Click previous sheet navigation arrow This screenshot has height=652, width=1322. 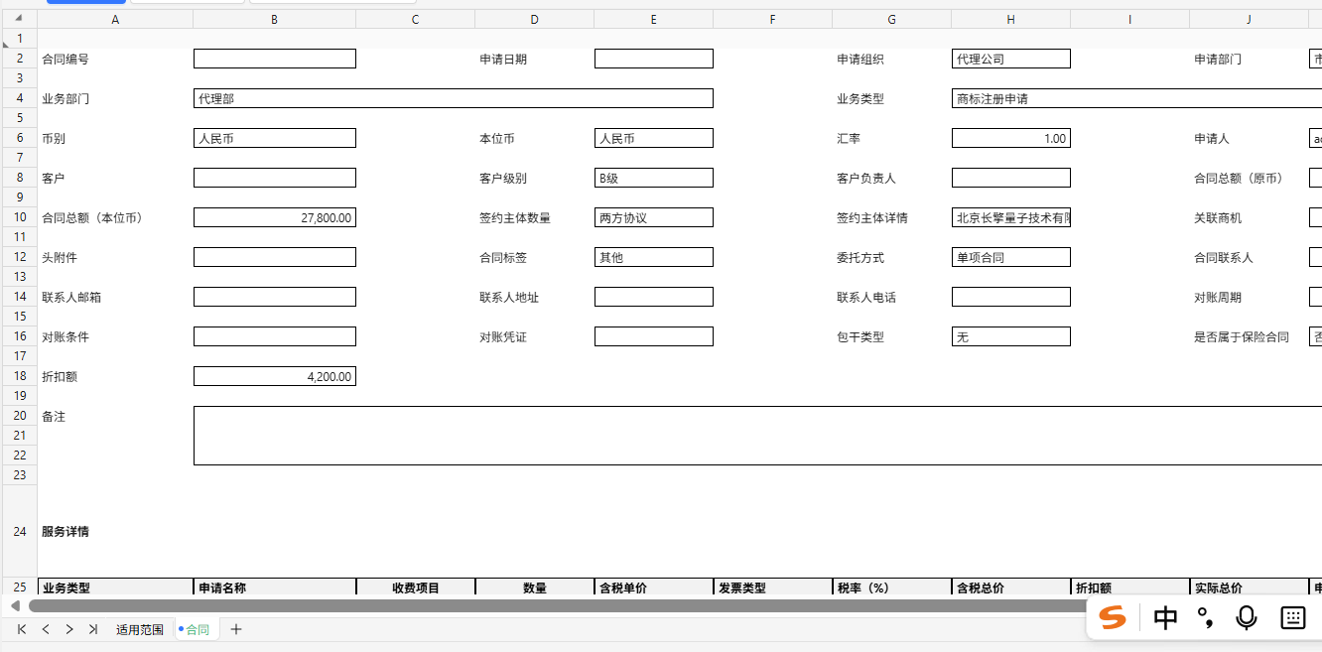click(46, 629)
